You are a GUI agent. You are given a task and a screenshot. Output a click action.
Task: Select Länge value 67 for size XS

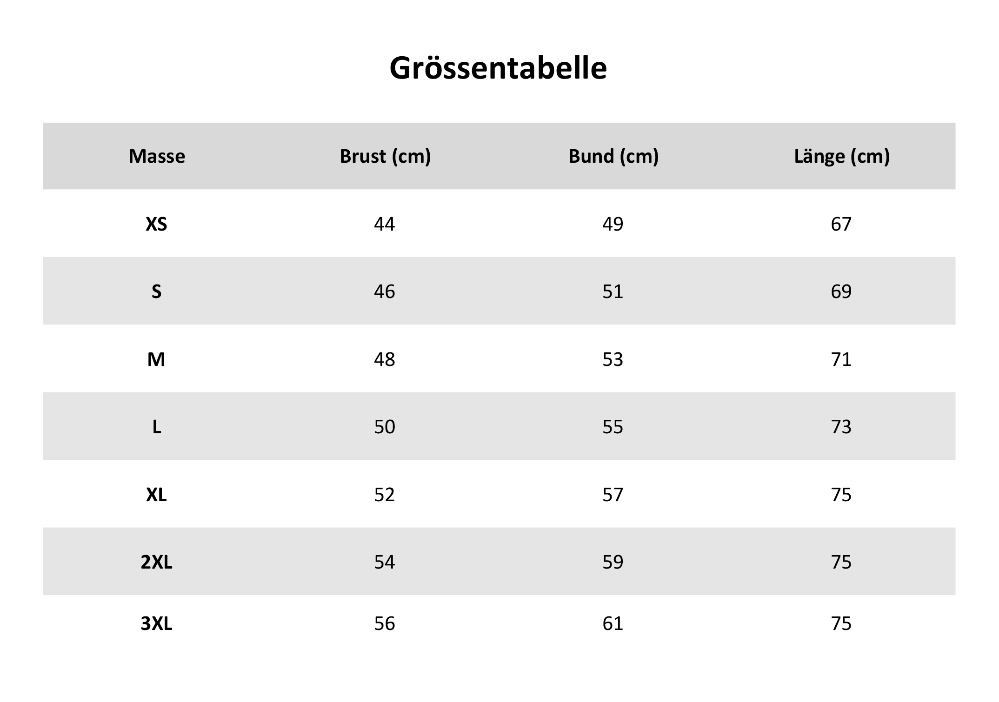point(841,224)
